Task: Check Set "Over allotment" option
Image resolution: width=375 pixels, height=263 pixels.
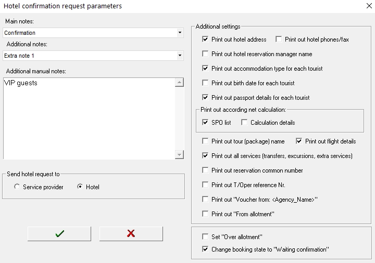Action: coord(205,236)
